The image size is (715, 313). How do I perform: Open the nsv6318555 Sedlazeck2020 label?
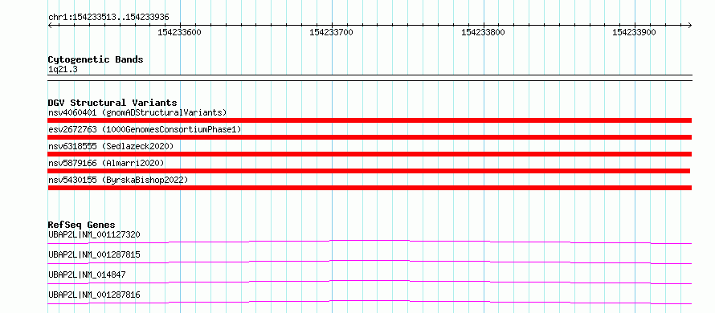coord(111,146)
